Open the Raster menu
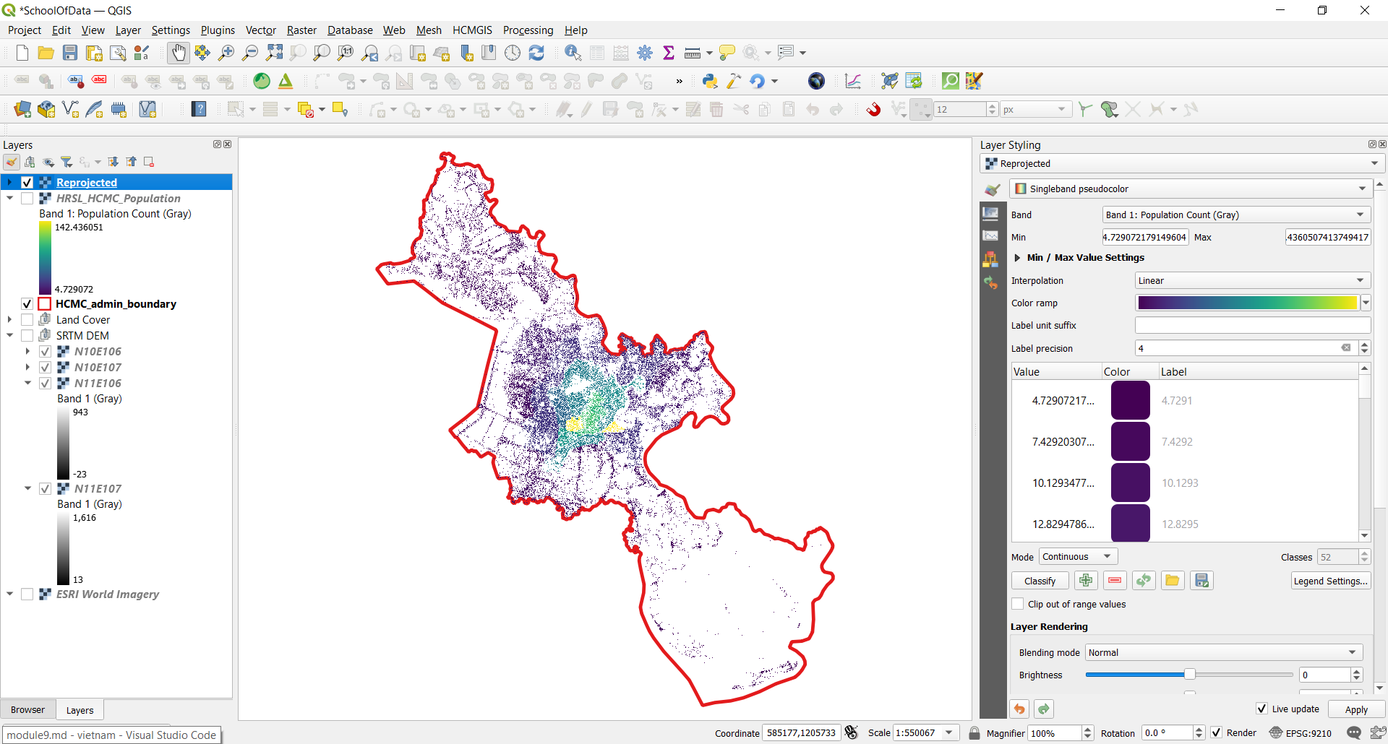The height and width of the screenshot is (744, 1388). pos(301,30)
